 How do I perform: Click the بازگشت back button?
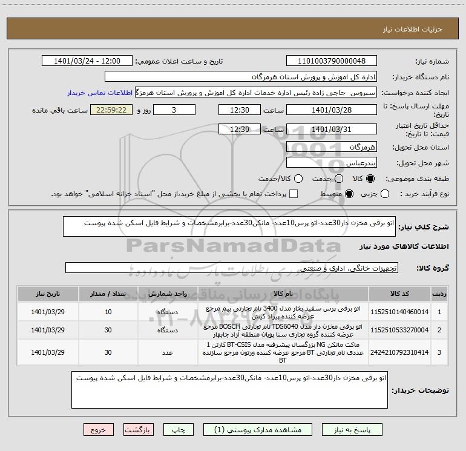click(139, 430)
